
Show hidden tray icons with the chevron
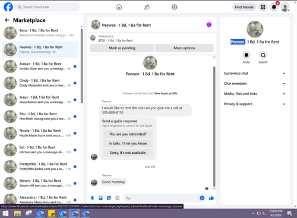pos(253,213)
